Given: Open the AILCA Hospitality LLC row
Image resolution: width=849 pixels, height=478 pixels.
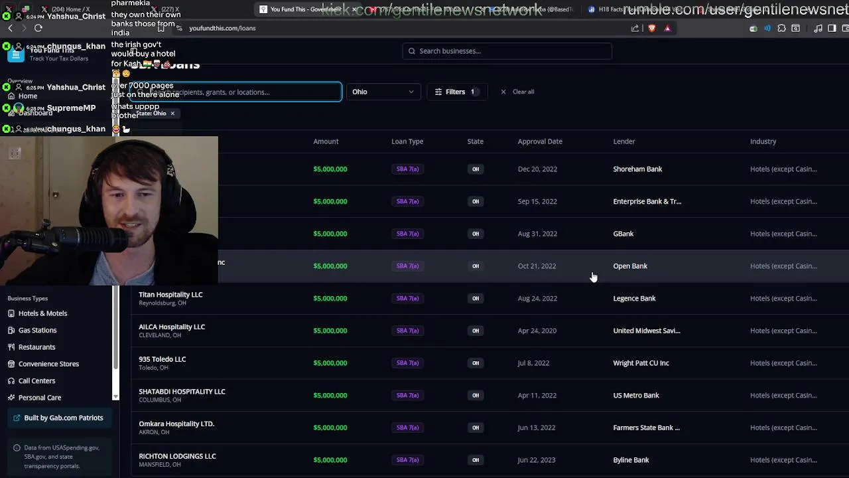Looking at the screenshot, I should click(490, 331).
